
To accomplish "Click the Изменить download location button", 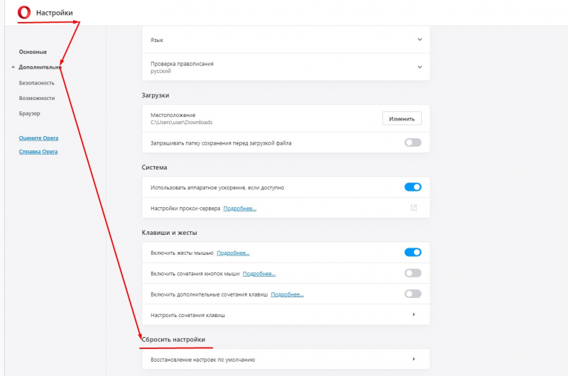I will tap(402, 118).
